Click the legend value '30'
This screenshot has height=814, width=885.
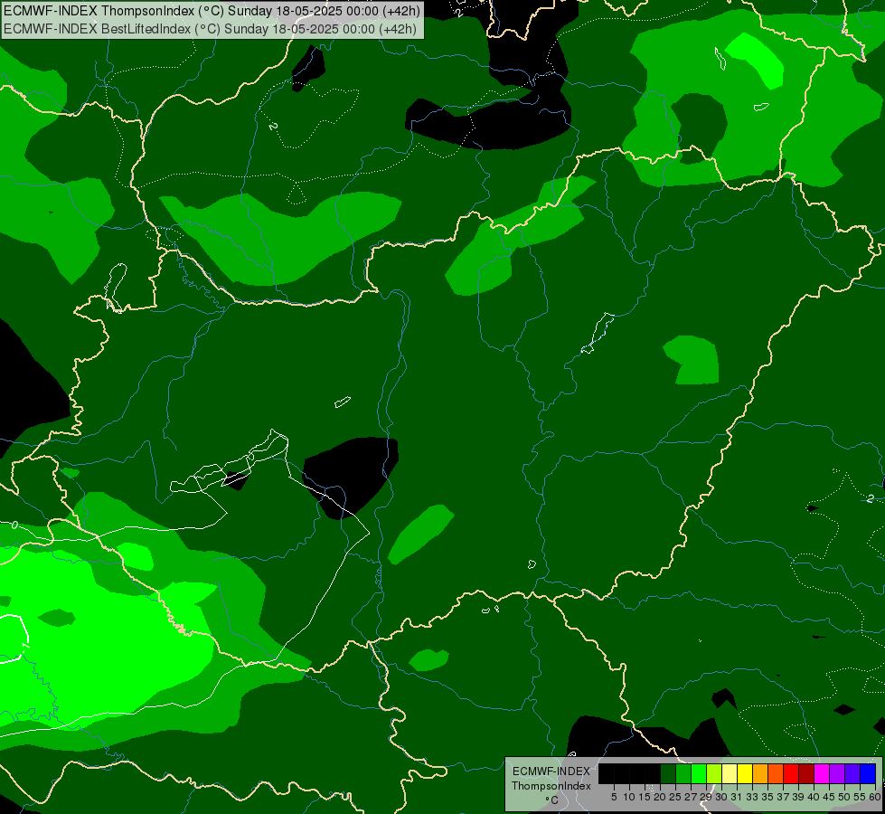[x=721, y=797]
